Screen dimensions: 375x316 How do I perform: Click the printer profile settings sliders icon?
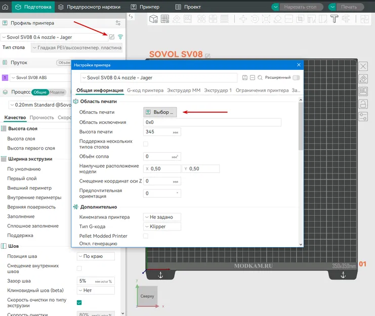coord(118,23)
